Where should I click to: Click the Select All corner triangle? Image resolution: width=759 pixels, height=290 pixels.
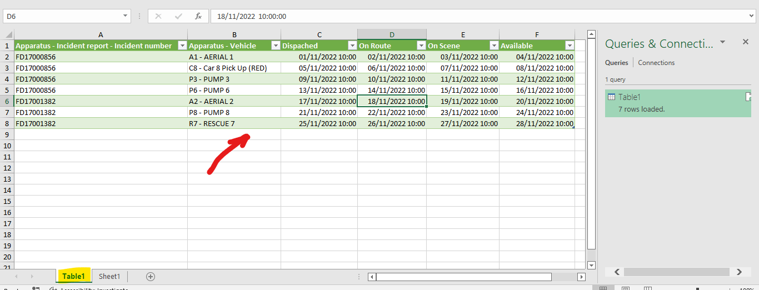[x=8, y=34]
